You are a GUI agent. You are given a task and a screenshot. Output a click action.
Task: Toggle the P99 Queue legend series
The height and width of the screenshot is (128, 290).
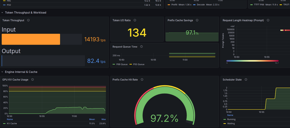tap(120, 64)
